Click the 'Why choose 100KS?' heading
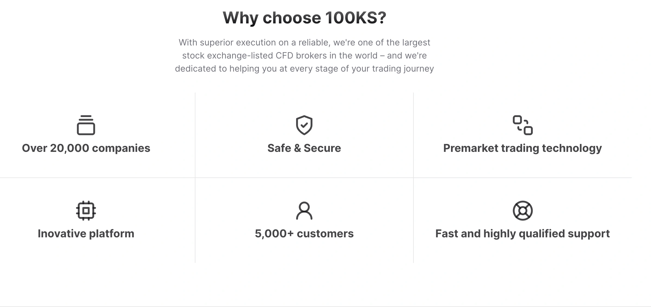Image resolution: width=651 pixels, height=307 pixels. 305,18
